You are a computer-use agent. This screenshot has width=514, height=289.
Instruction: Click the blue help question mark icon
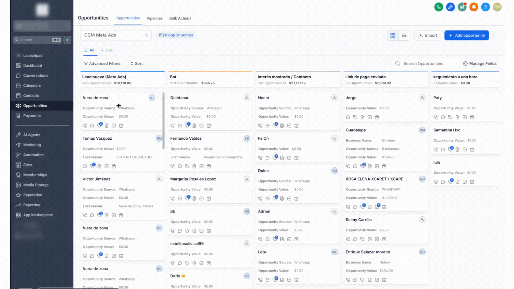point(485,7)
